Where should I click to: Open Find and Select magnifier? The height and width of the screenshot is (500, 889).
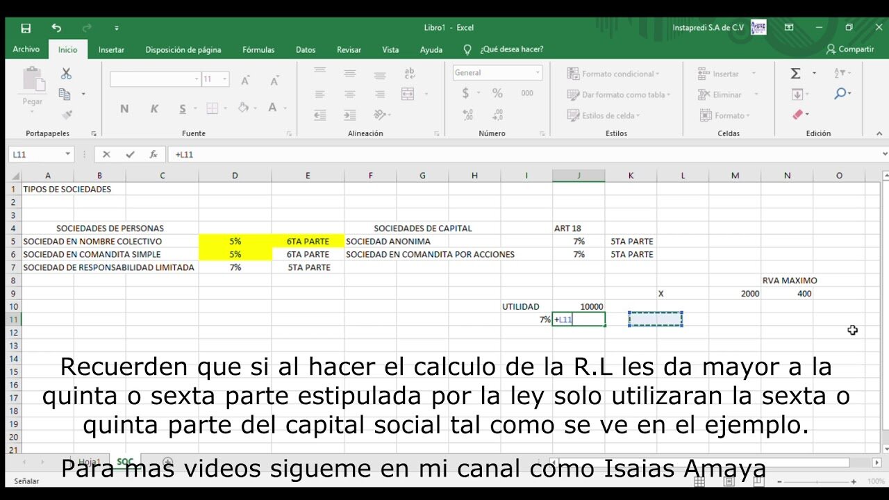click(x=840, y=94)
